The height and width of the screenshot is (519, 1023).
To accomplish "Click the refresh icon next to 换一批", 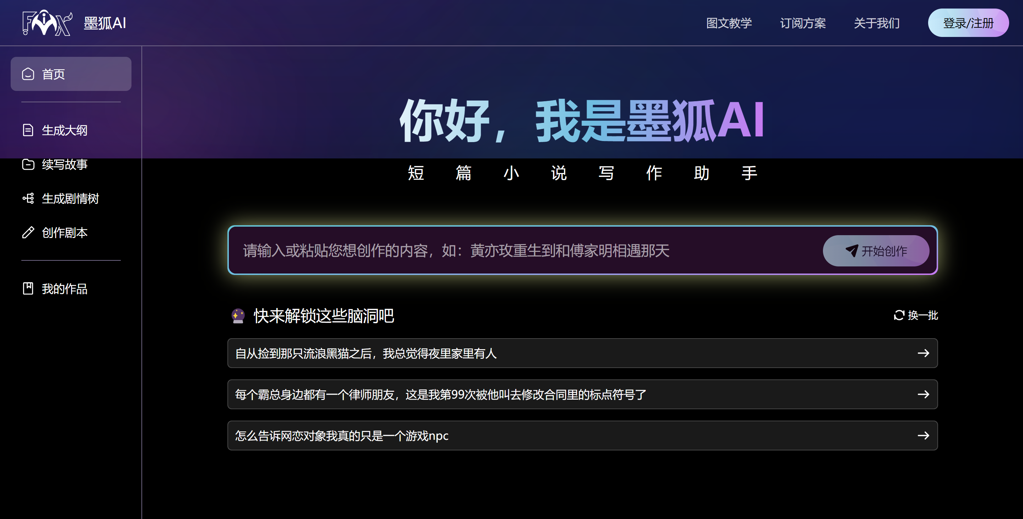I will coord(899,315).
